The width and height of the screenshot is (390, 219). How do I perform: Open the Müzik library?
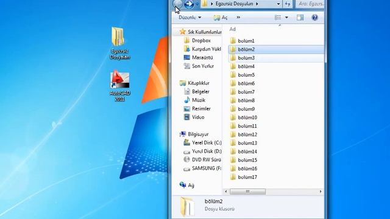(x=194, y=100)
